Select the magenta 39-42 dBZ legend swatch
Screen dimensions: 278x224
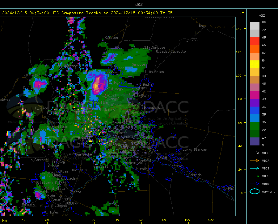[255, 95]
